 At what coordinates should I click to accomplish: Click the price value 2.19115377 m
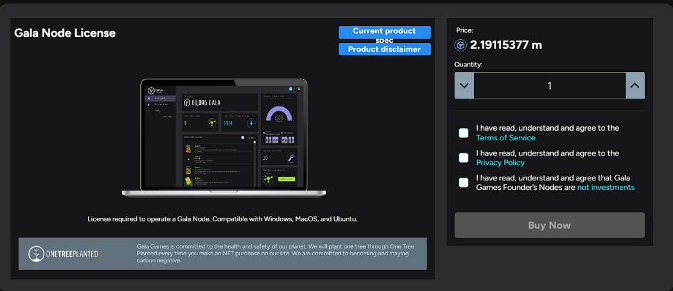506,45
